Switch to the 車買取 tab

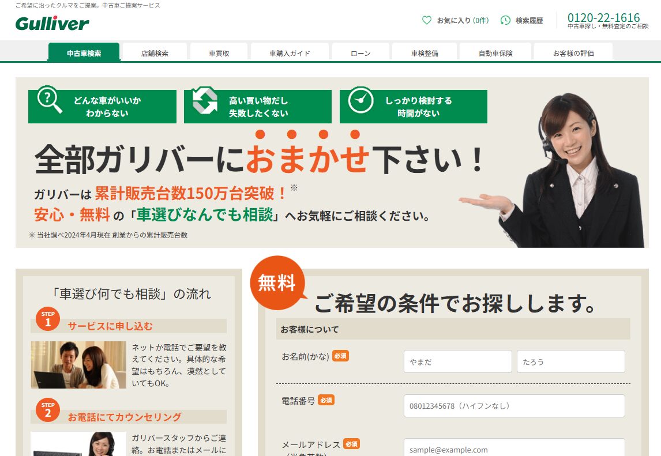tap(219, 52)
